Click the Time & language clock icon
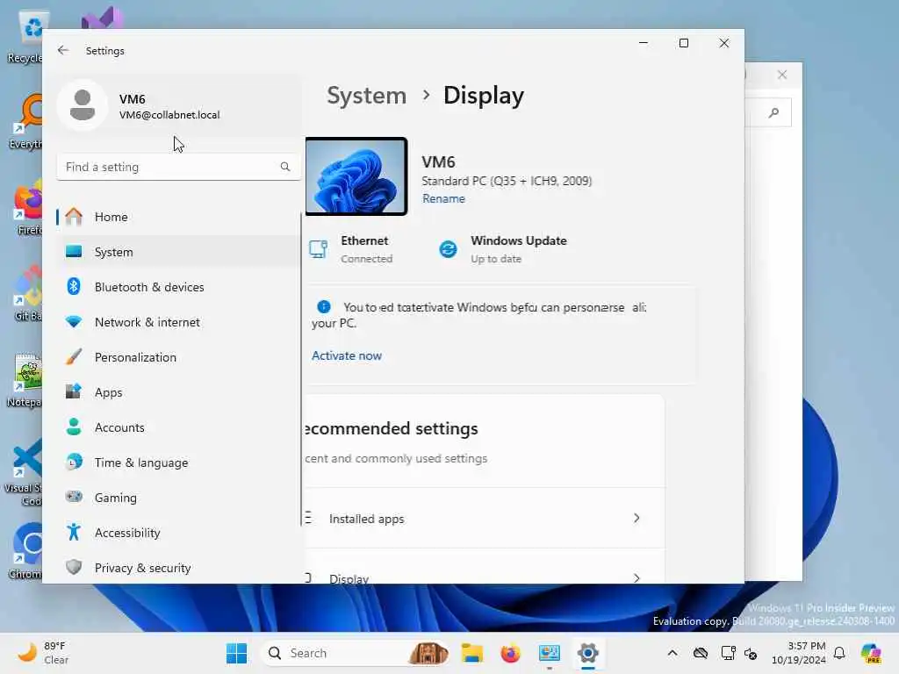 tap(74, 462)
